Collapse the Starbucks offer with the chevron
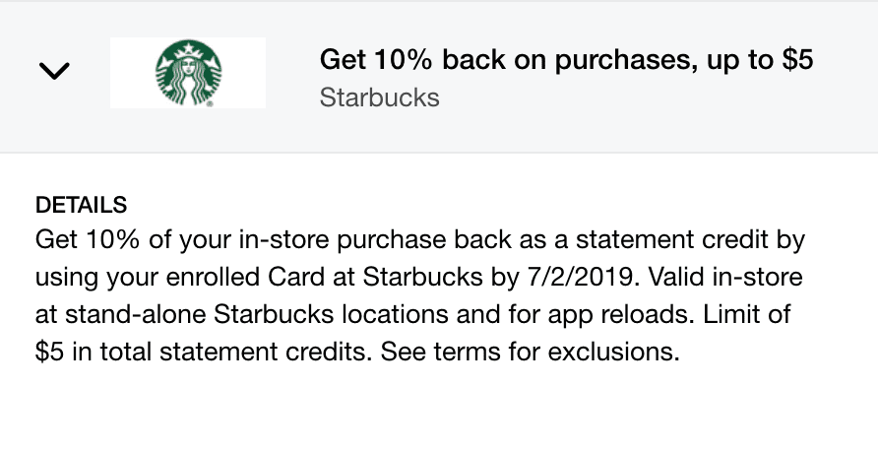Viewport: 878px width, 451px height. [53, 70]
